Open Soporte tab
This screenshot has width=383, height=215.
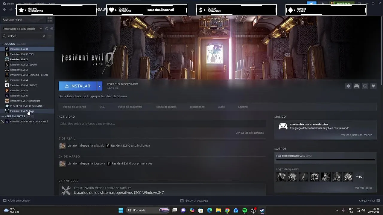pyautogui.click(x=243, y=107)
